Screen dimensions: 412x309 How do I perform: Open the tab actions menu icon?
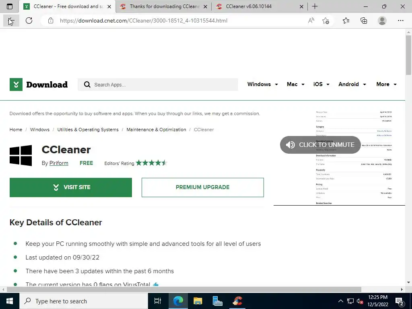[x=10, y=6]
